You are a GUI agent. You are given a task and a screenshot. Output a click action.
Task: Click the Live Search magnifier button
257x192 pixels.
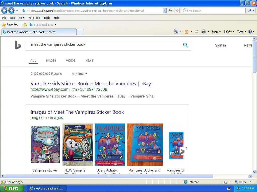tap(249, 10)
